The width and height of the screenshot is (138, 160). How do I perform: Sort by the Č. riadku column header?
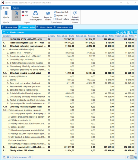[52, 36]
